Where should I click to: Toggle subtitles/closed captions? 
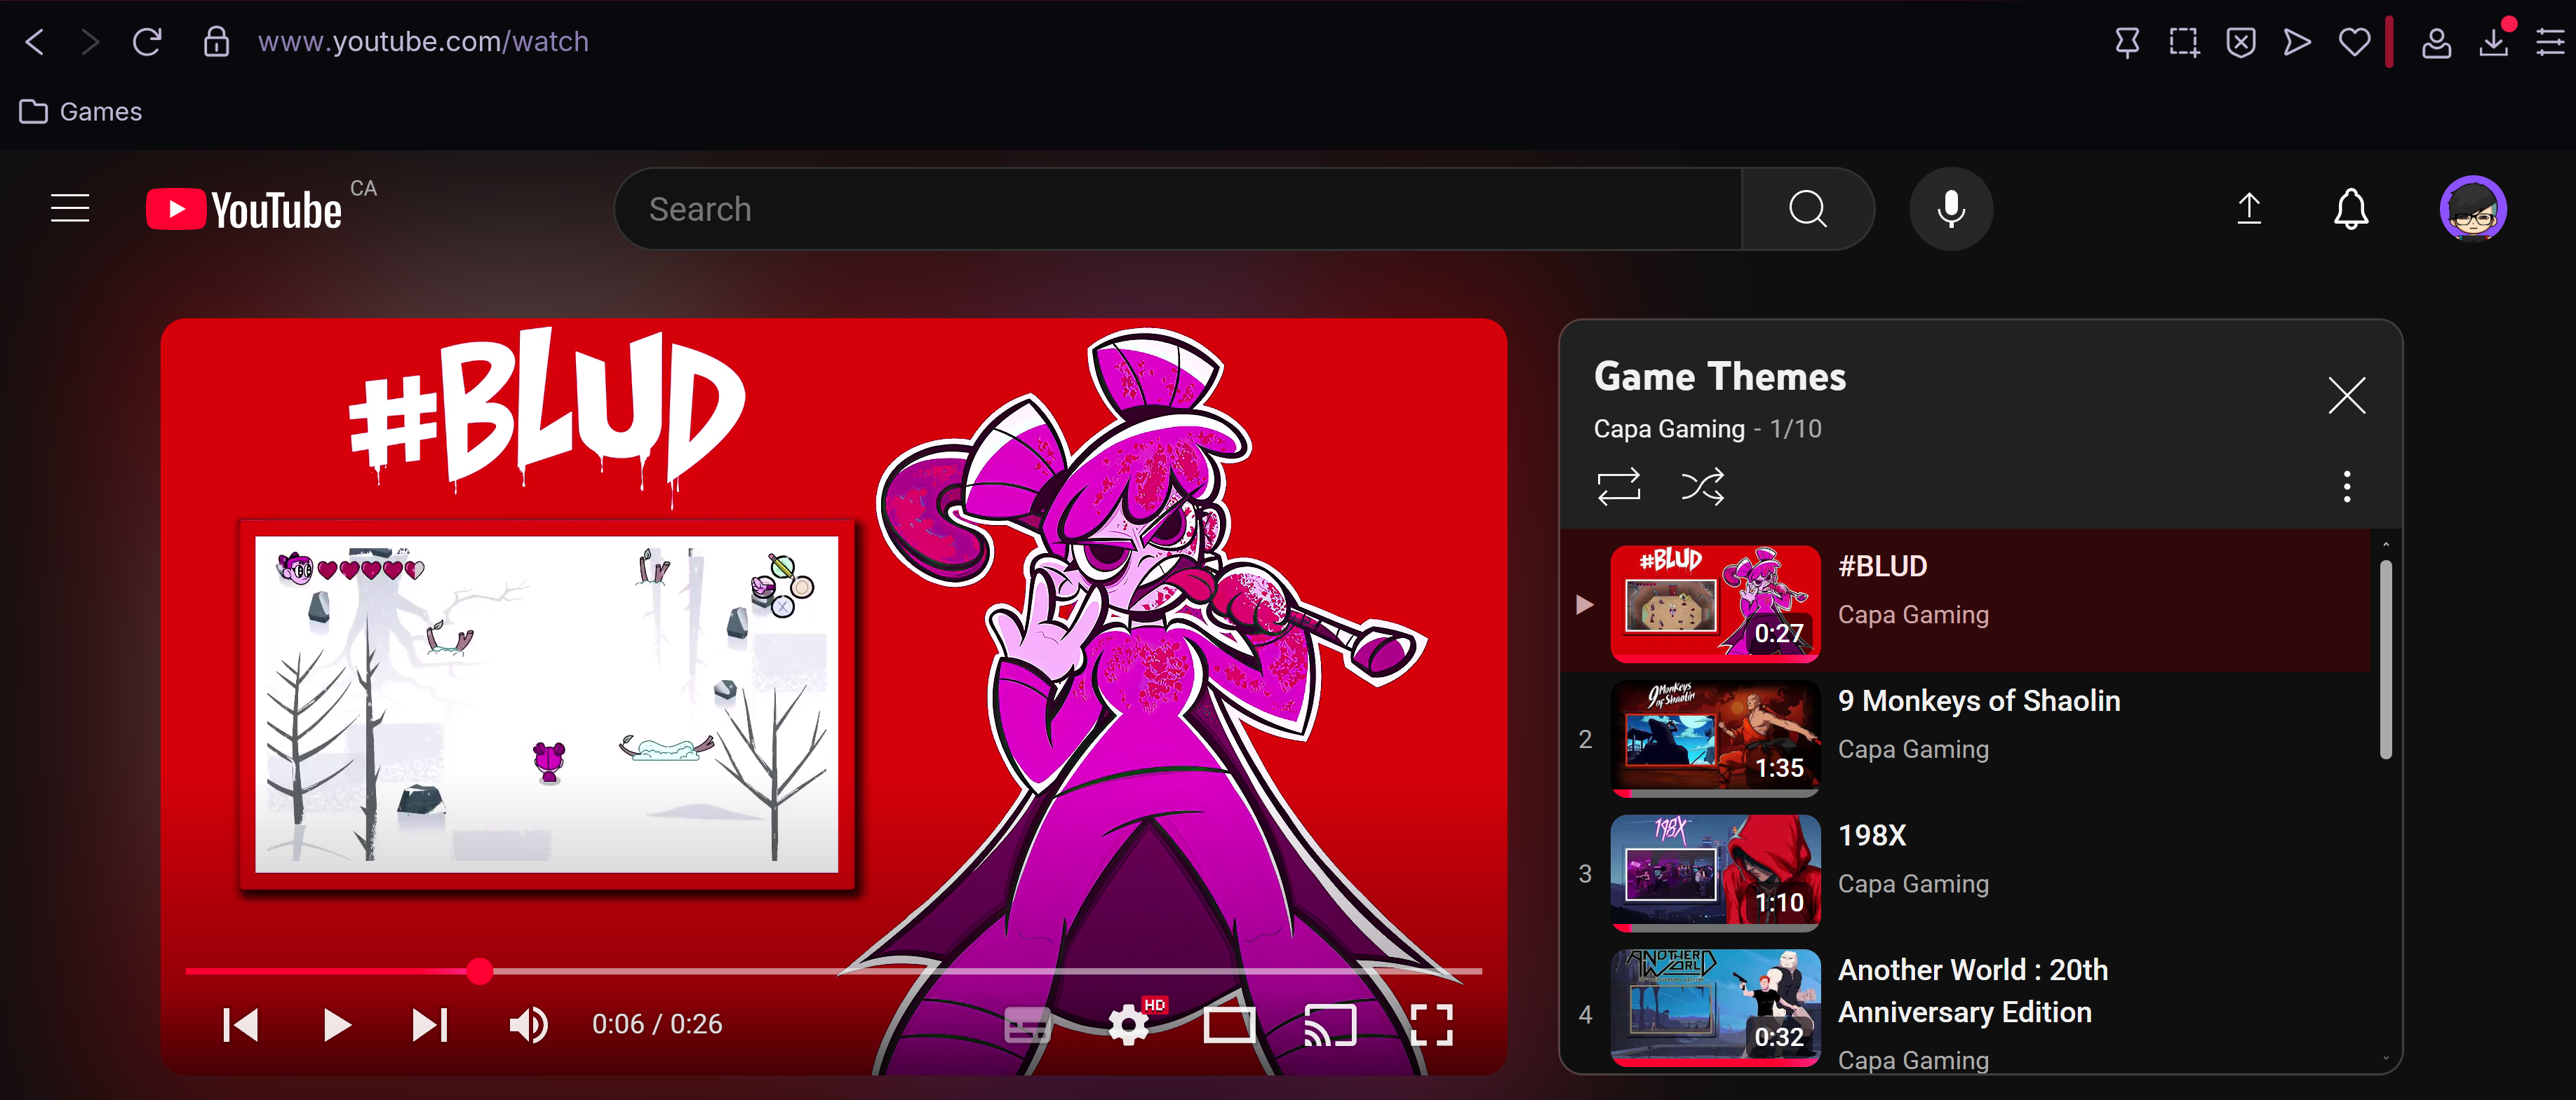1027,1024
